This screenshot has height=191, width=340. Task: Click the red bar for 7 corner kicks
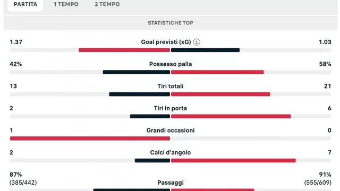pos(233,160)
